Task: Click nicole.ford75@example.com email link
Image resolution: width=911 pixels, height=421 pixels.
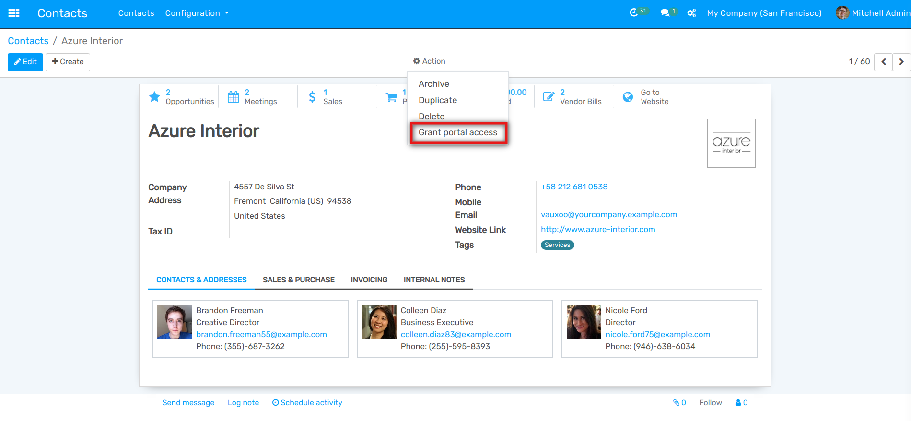Action: [x=658, y=335]
